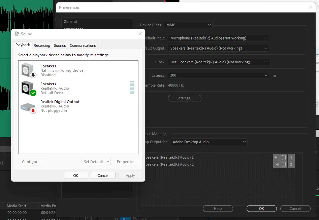Screen dimensions: 319x220
Task: Open the Sounds tab
Action: pyautogui.click(x=60, y=45)
